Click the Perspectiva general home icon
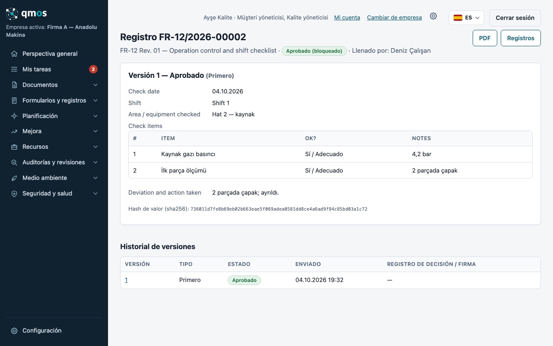The width and height of the screenshot is (553, 346). (14, 54)
